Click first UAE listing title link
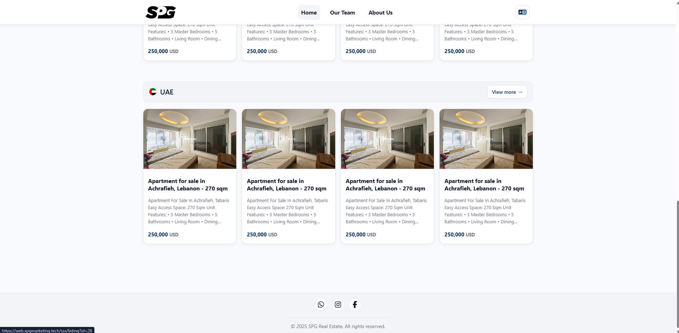 click(x=188, y=185)
